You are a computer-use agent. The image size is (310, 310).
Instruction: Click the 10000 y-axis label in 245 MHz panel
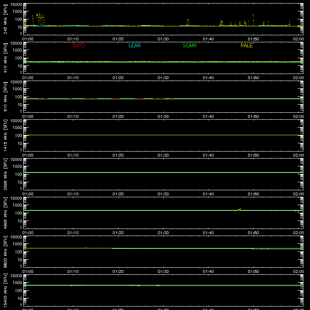click(16, 5)
